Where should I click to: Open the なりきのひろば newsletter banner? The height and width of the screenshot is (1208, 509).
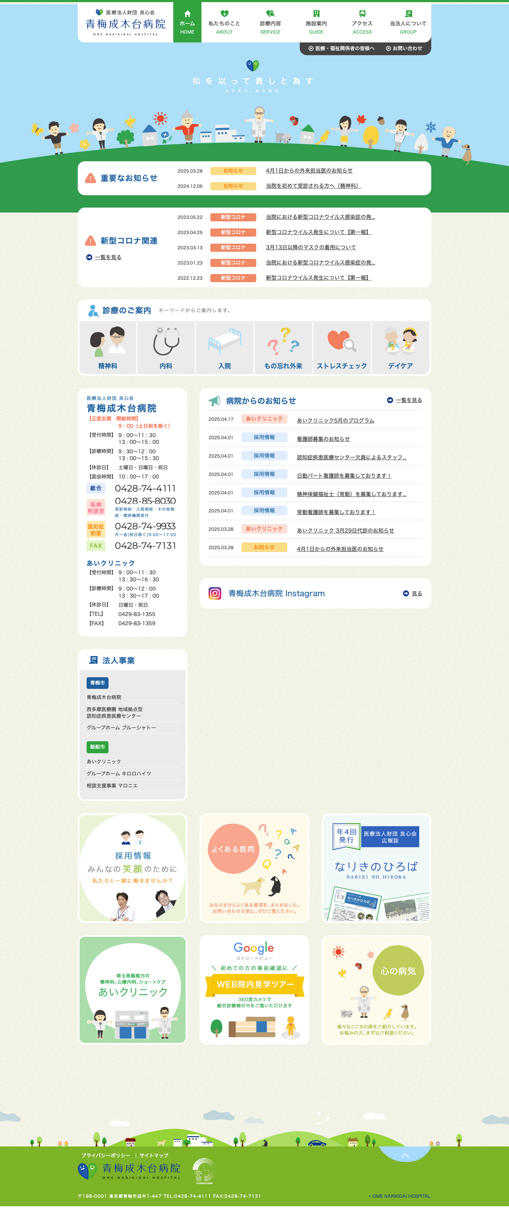tap(376, 869)
